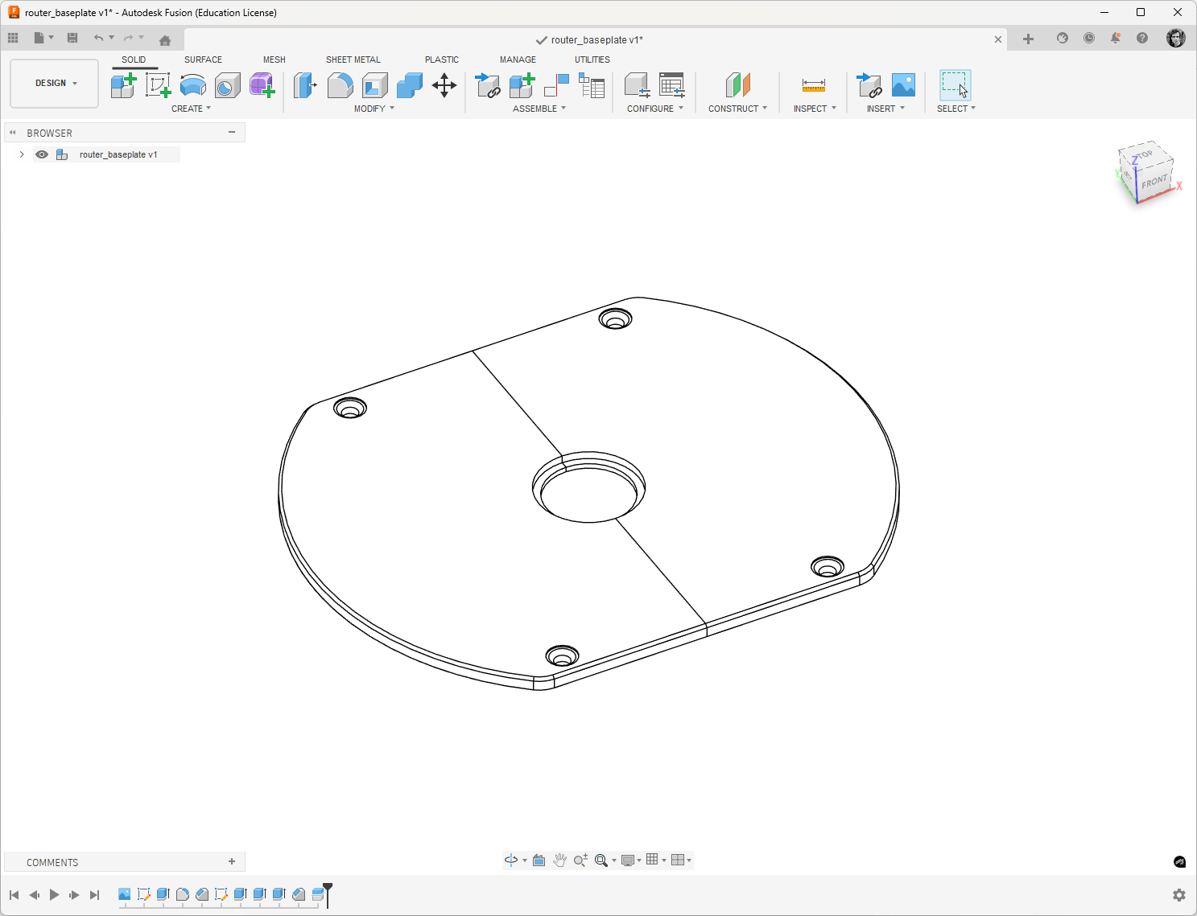
Task: Click the Construct plane icon
Action: pos(737,85)
